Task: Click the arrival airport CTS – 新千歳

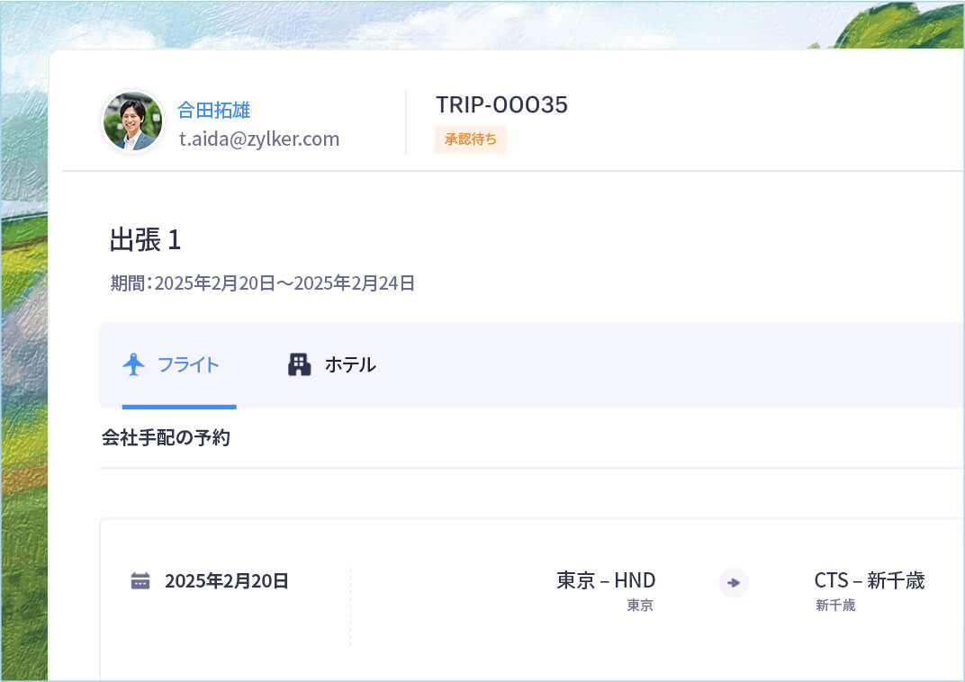Action: tap(867, 579)
